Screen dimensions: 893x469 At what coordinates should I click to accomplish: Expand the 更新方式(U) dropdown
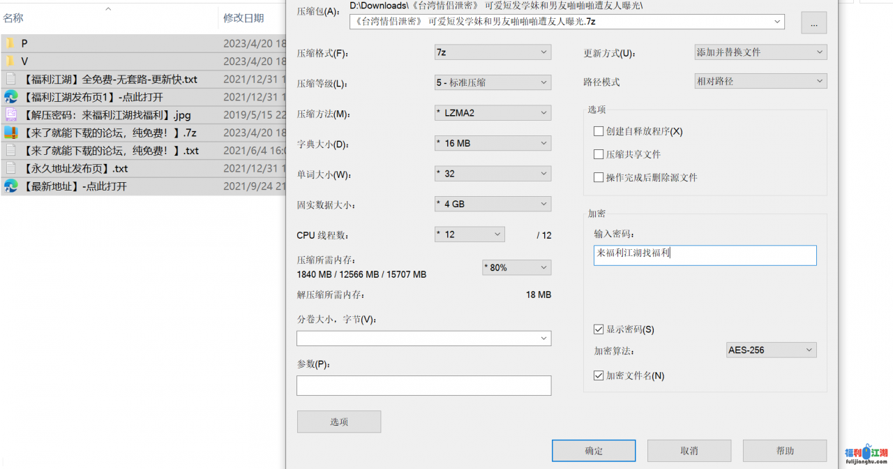pyautogui.click(x=760, y=52)
